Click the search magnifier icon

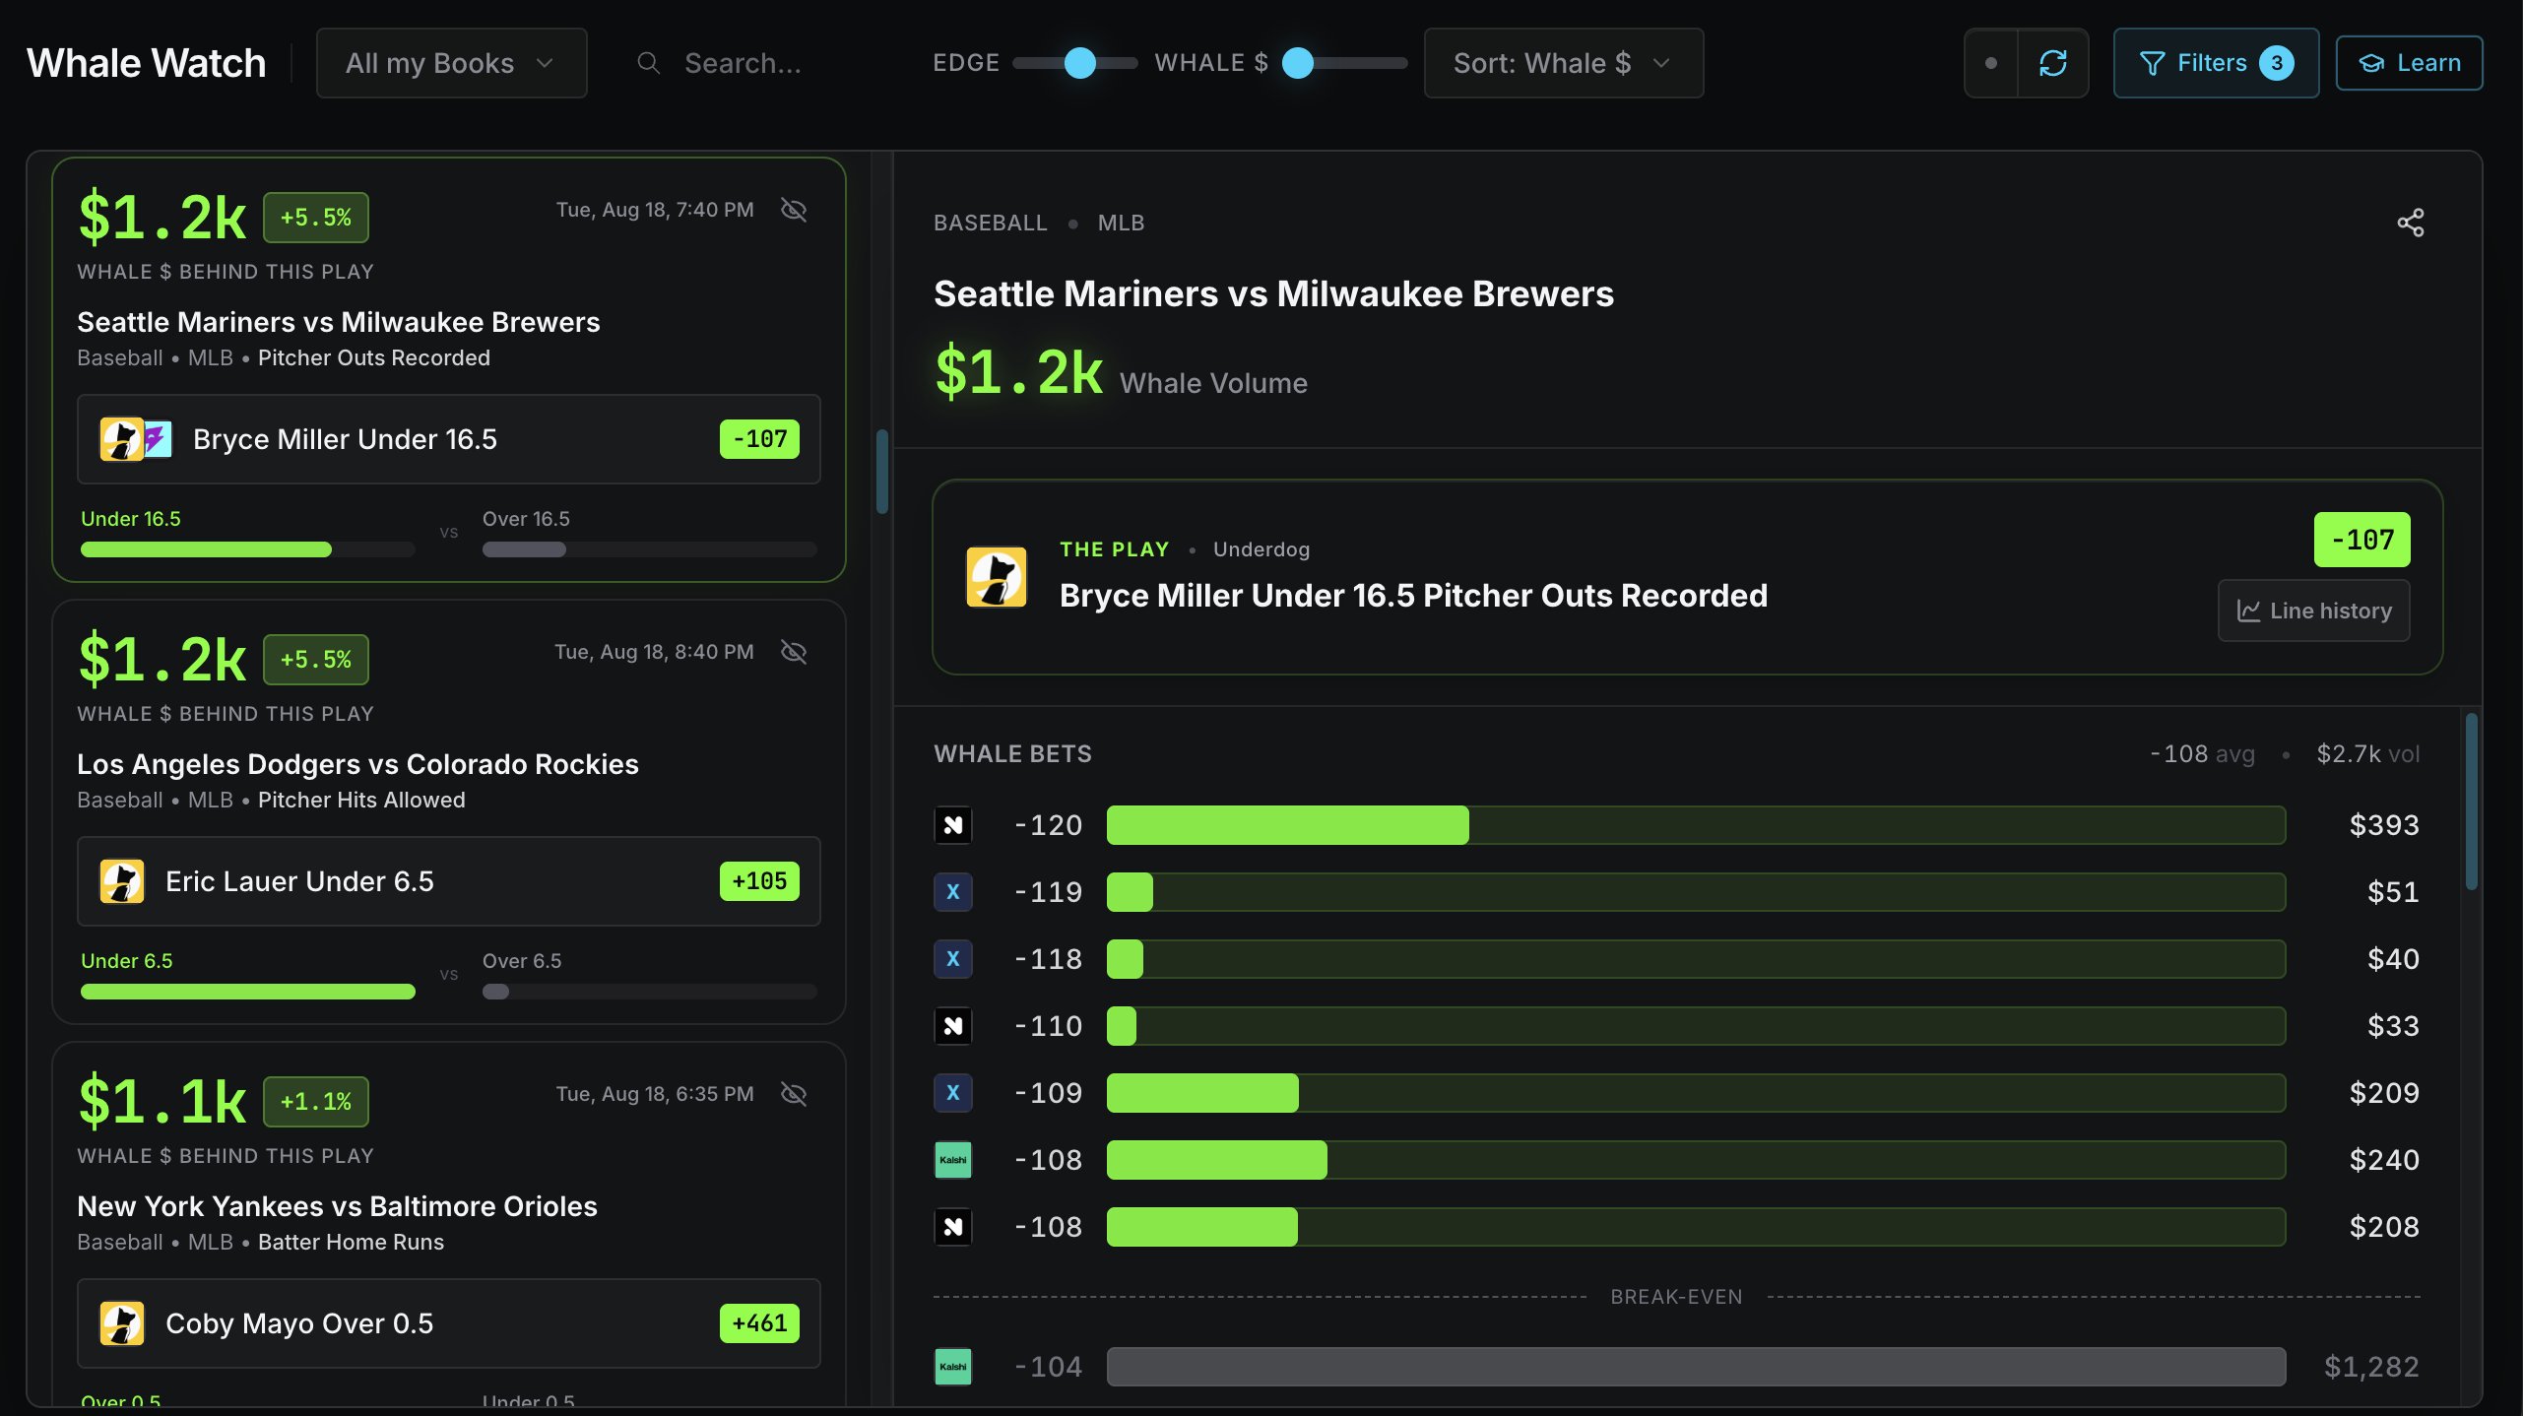(648, 63)
